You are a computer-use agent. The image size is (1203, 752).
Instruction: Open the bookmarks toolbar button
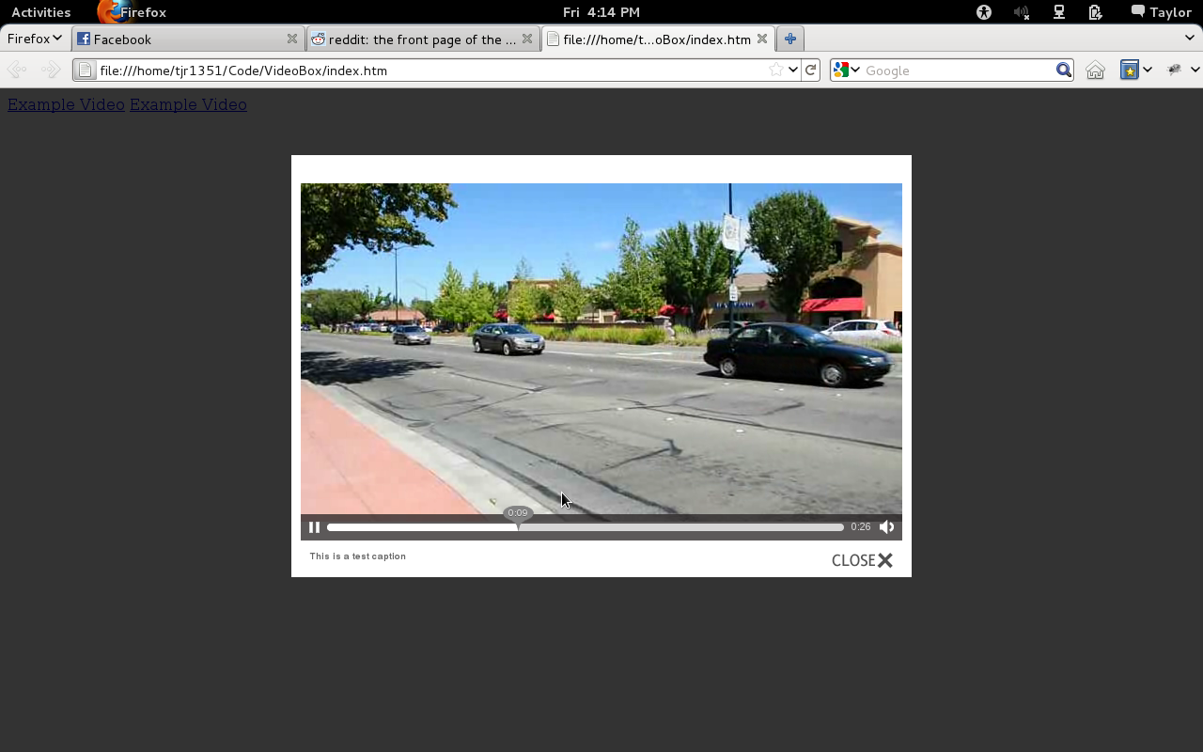tap(1130, 70)
